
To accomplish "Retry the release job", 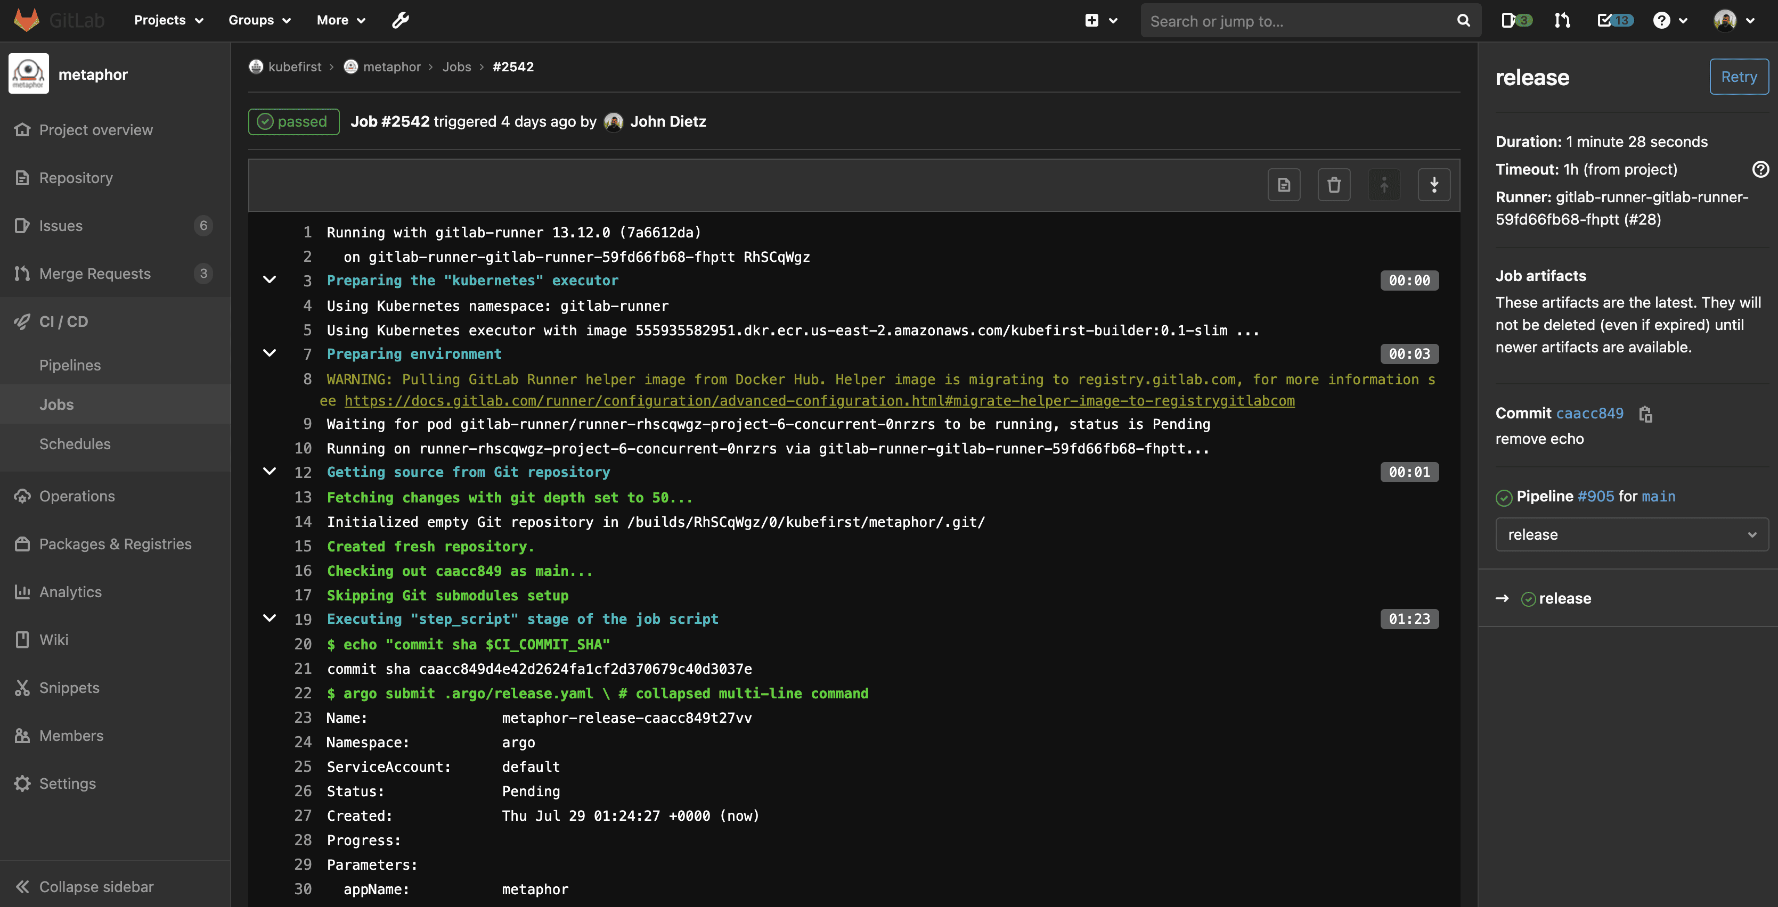I will (1739, 77).
